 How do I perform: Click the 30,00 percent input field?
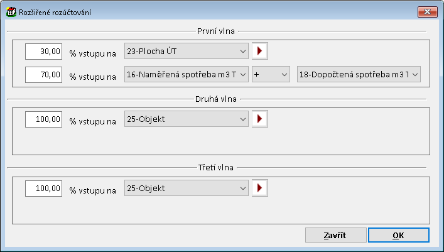click(44, 51)
